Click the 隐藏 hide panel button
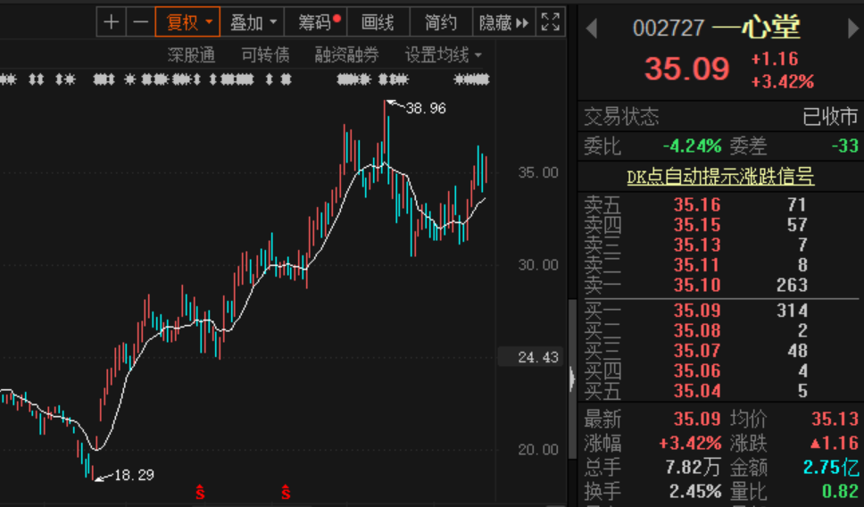The width and height of the screenshot is (864, 507). (503, 22)
